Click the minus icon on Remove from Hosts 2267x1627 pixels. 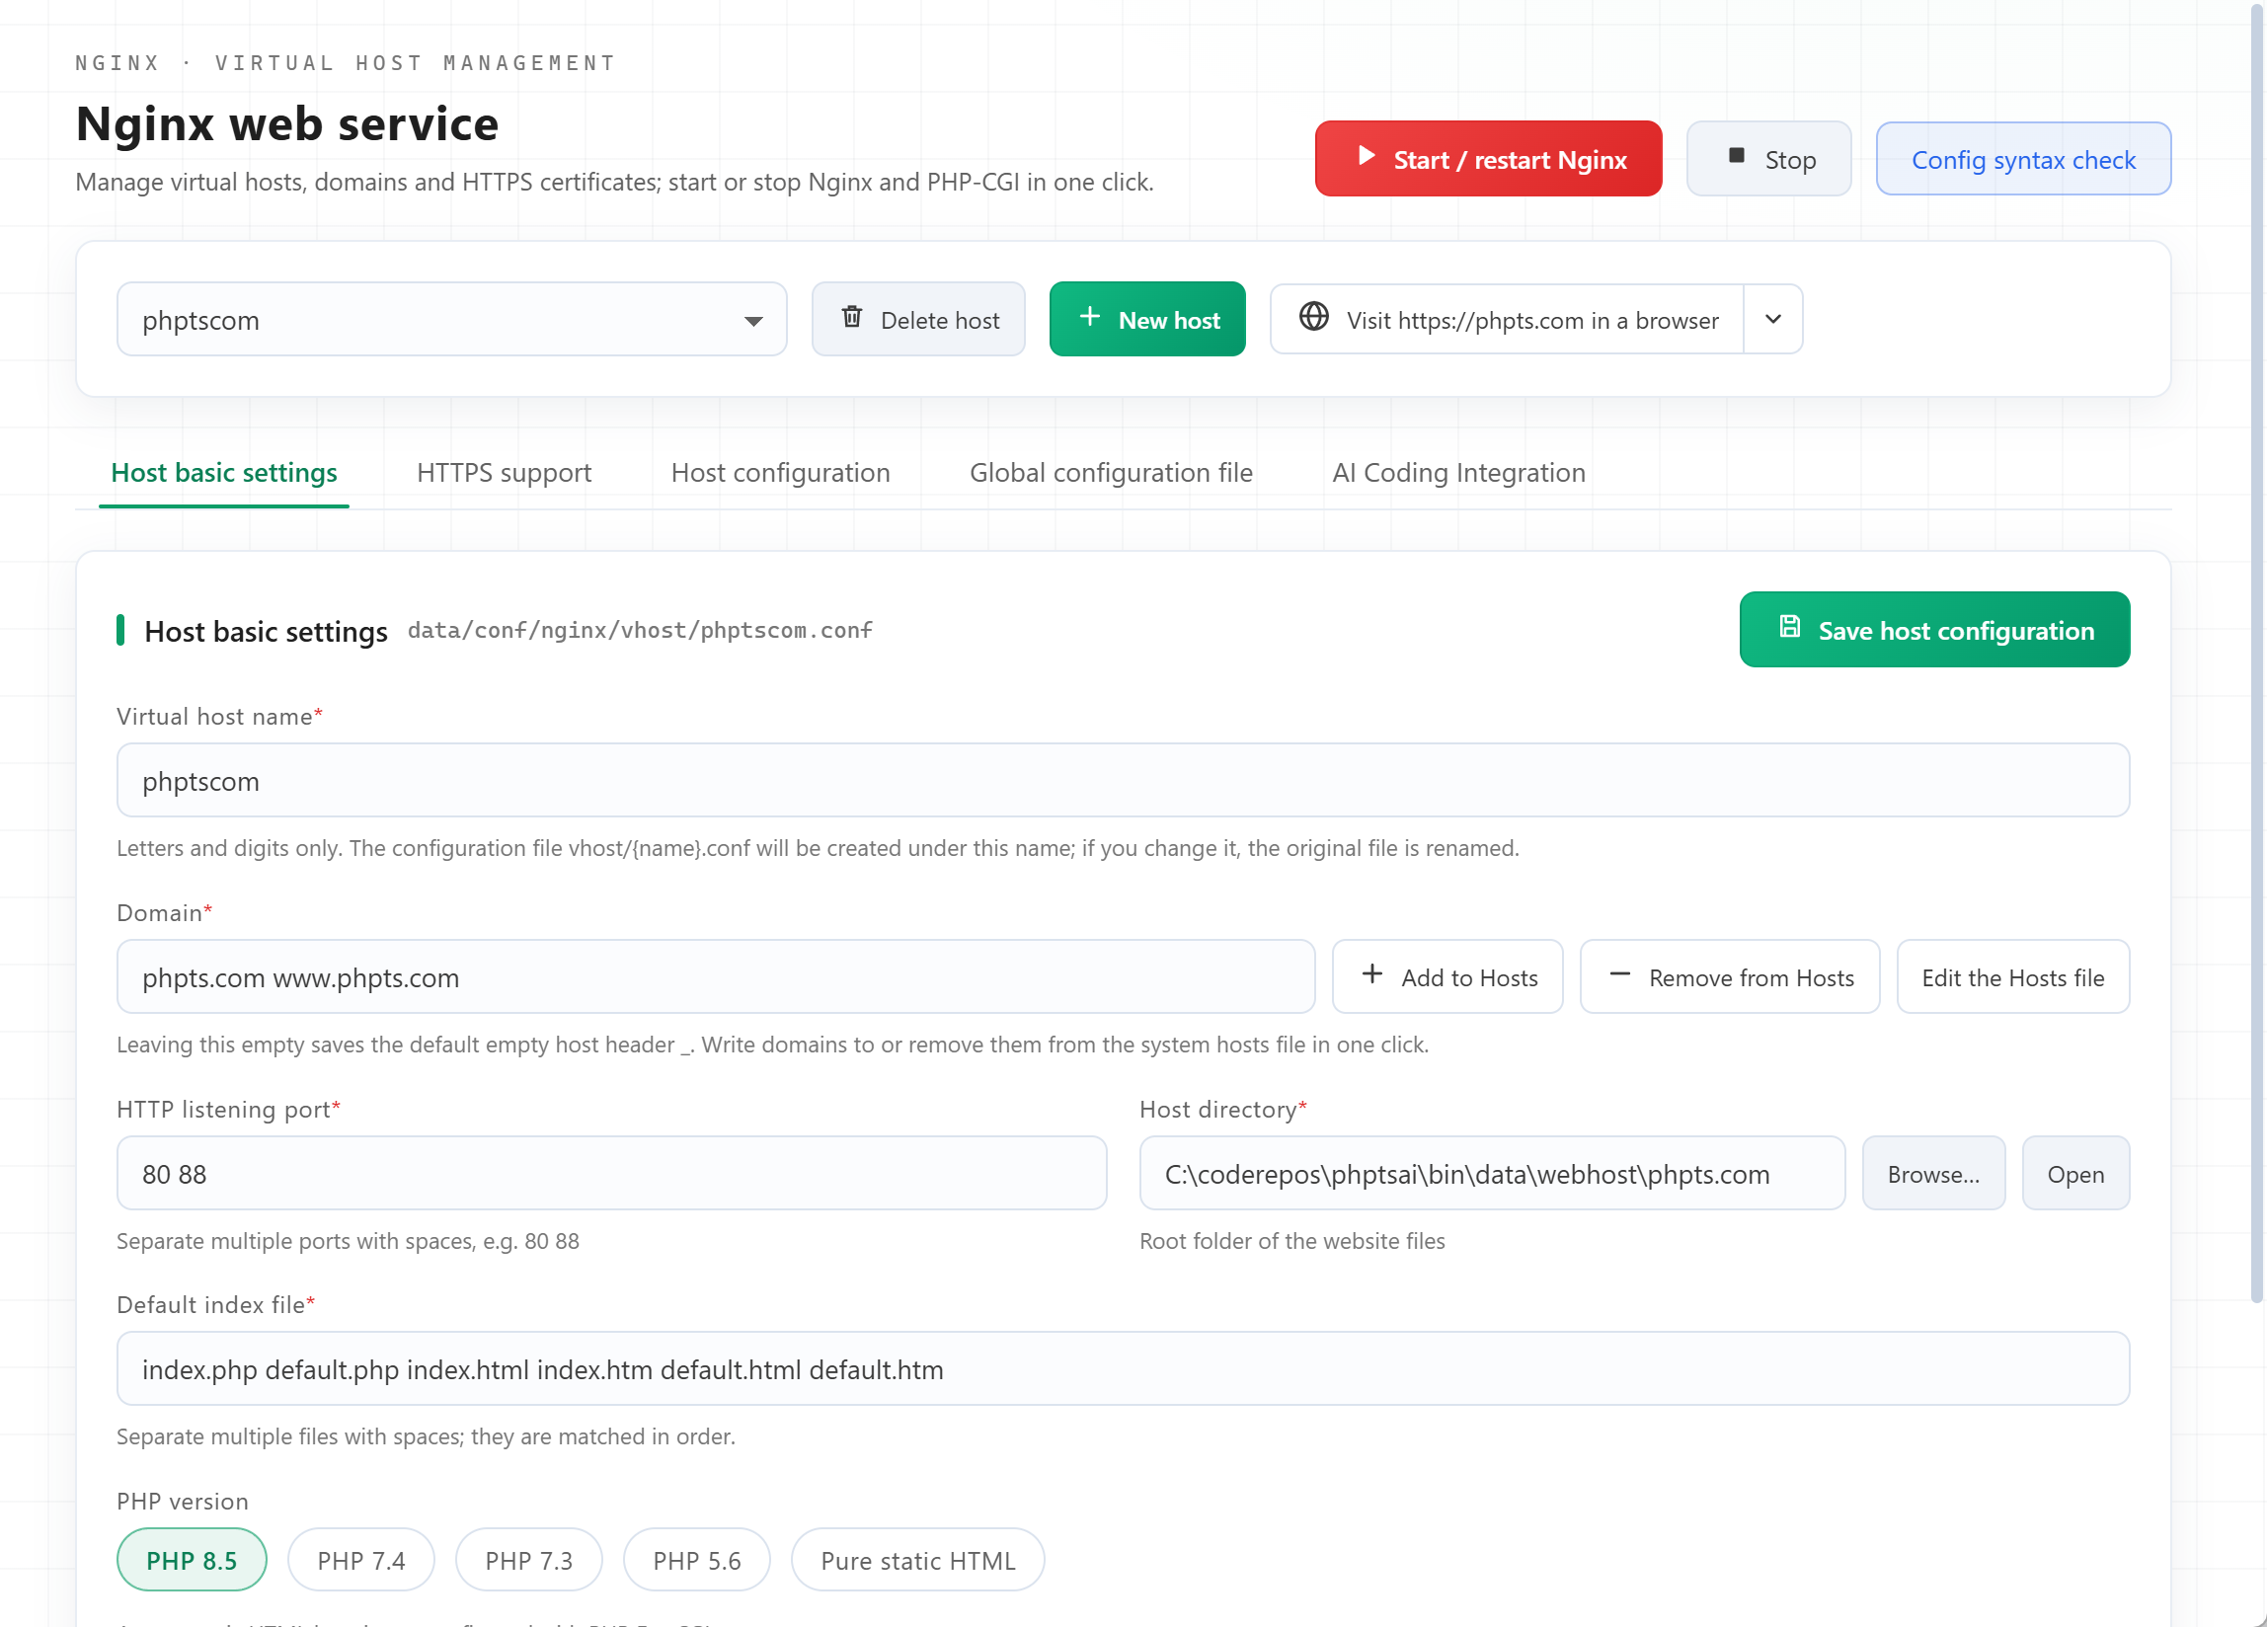tap(1620, 974)
